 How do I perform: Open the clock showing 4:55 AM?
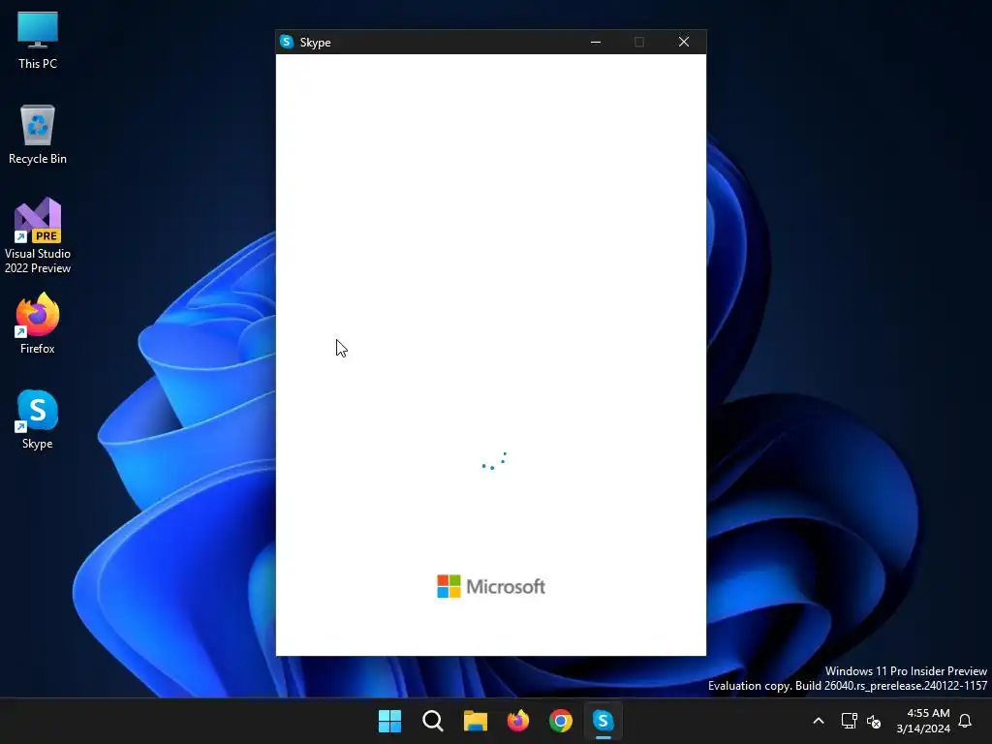point(923,721)
